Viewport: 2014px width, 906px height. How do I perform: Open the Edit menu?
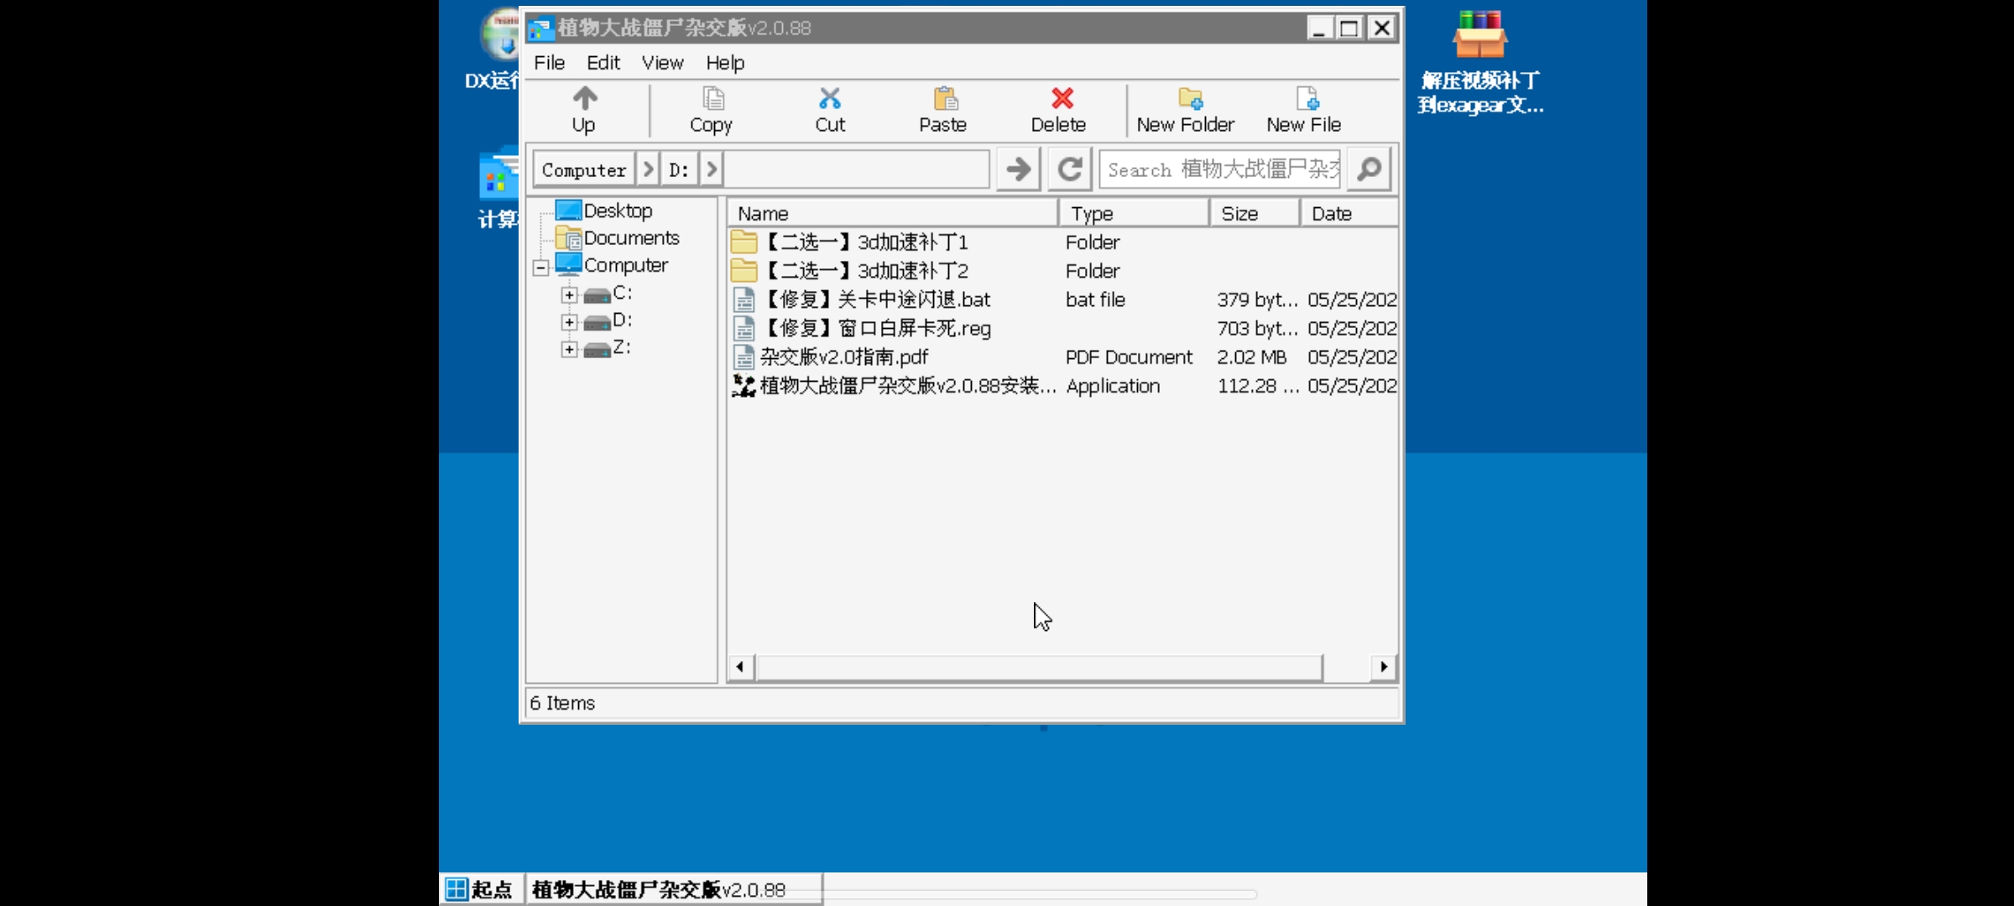click(x=603, y=63)
